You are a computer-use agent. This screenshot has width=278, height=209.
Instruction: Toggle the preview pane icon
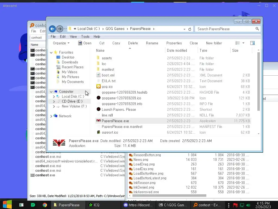tap(252, 43)
